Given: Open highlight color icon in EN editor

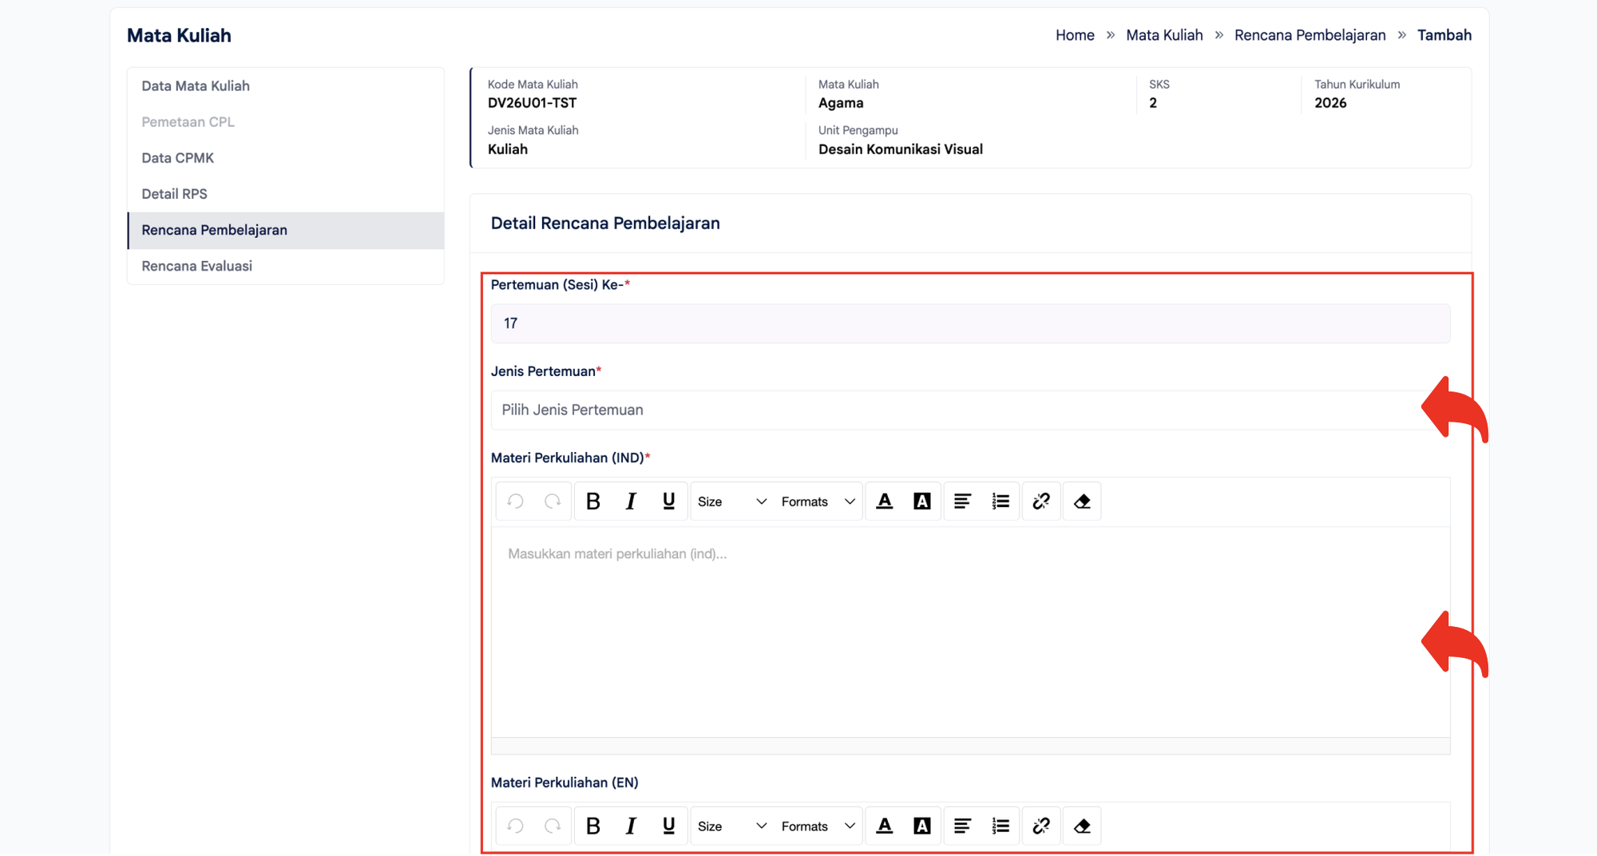Looking at the screenshot, I should (922, 826).
